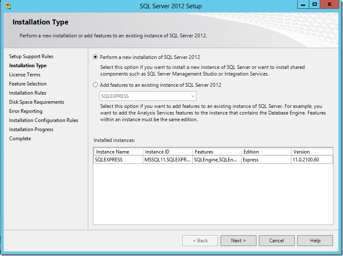Screen dimensions: 343x256
Task: Click Express edition cell
Action: tap(266, 160)
